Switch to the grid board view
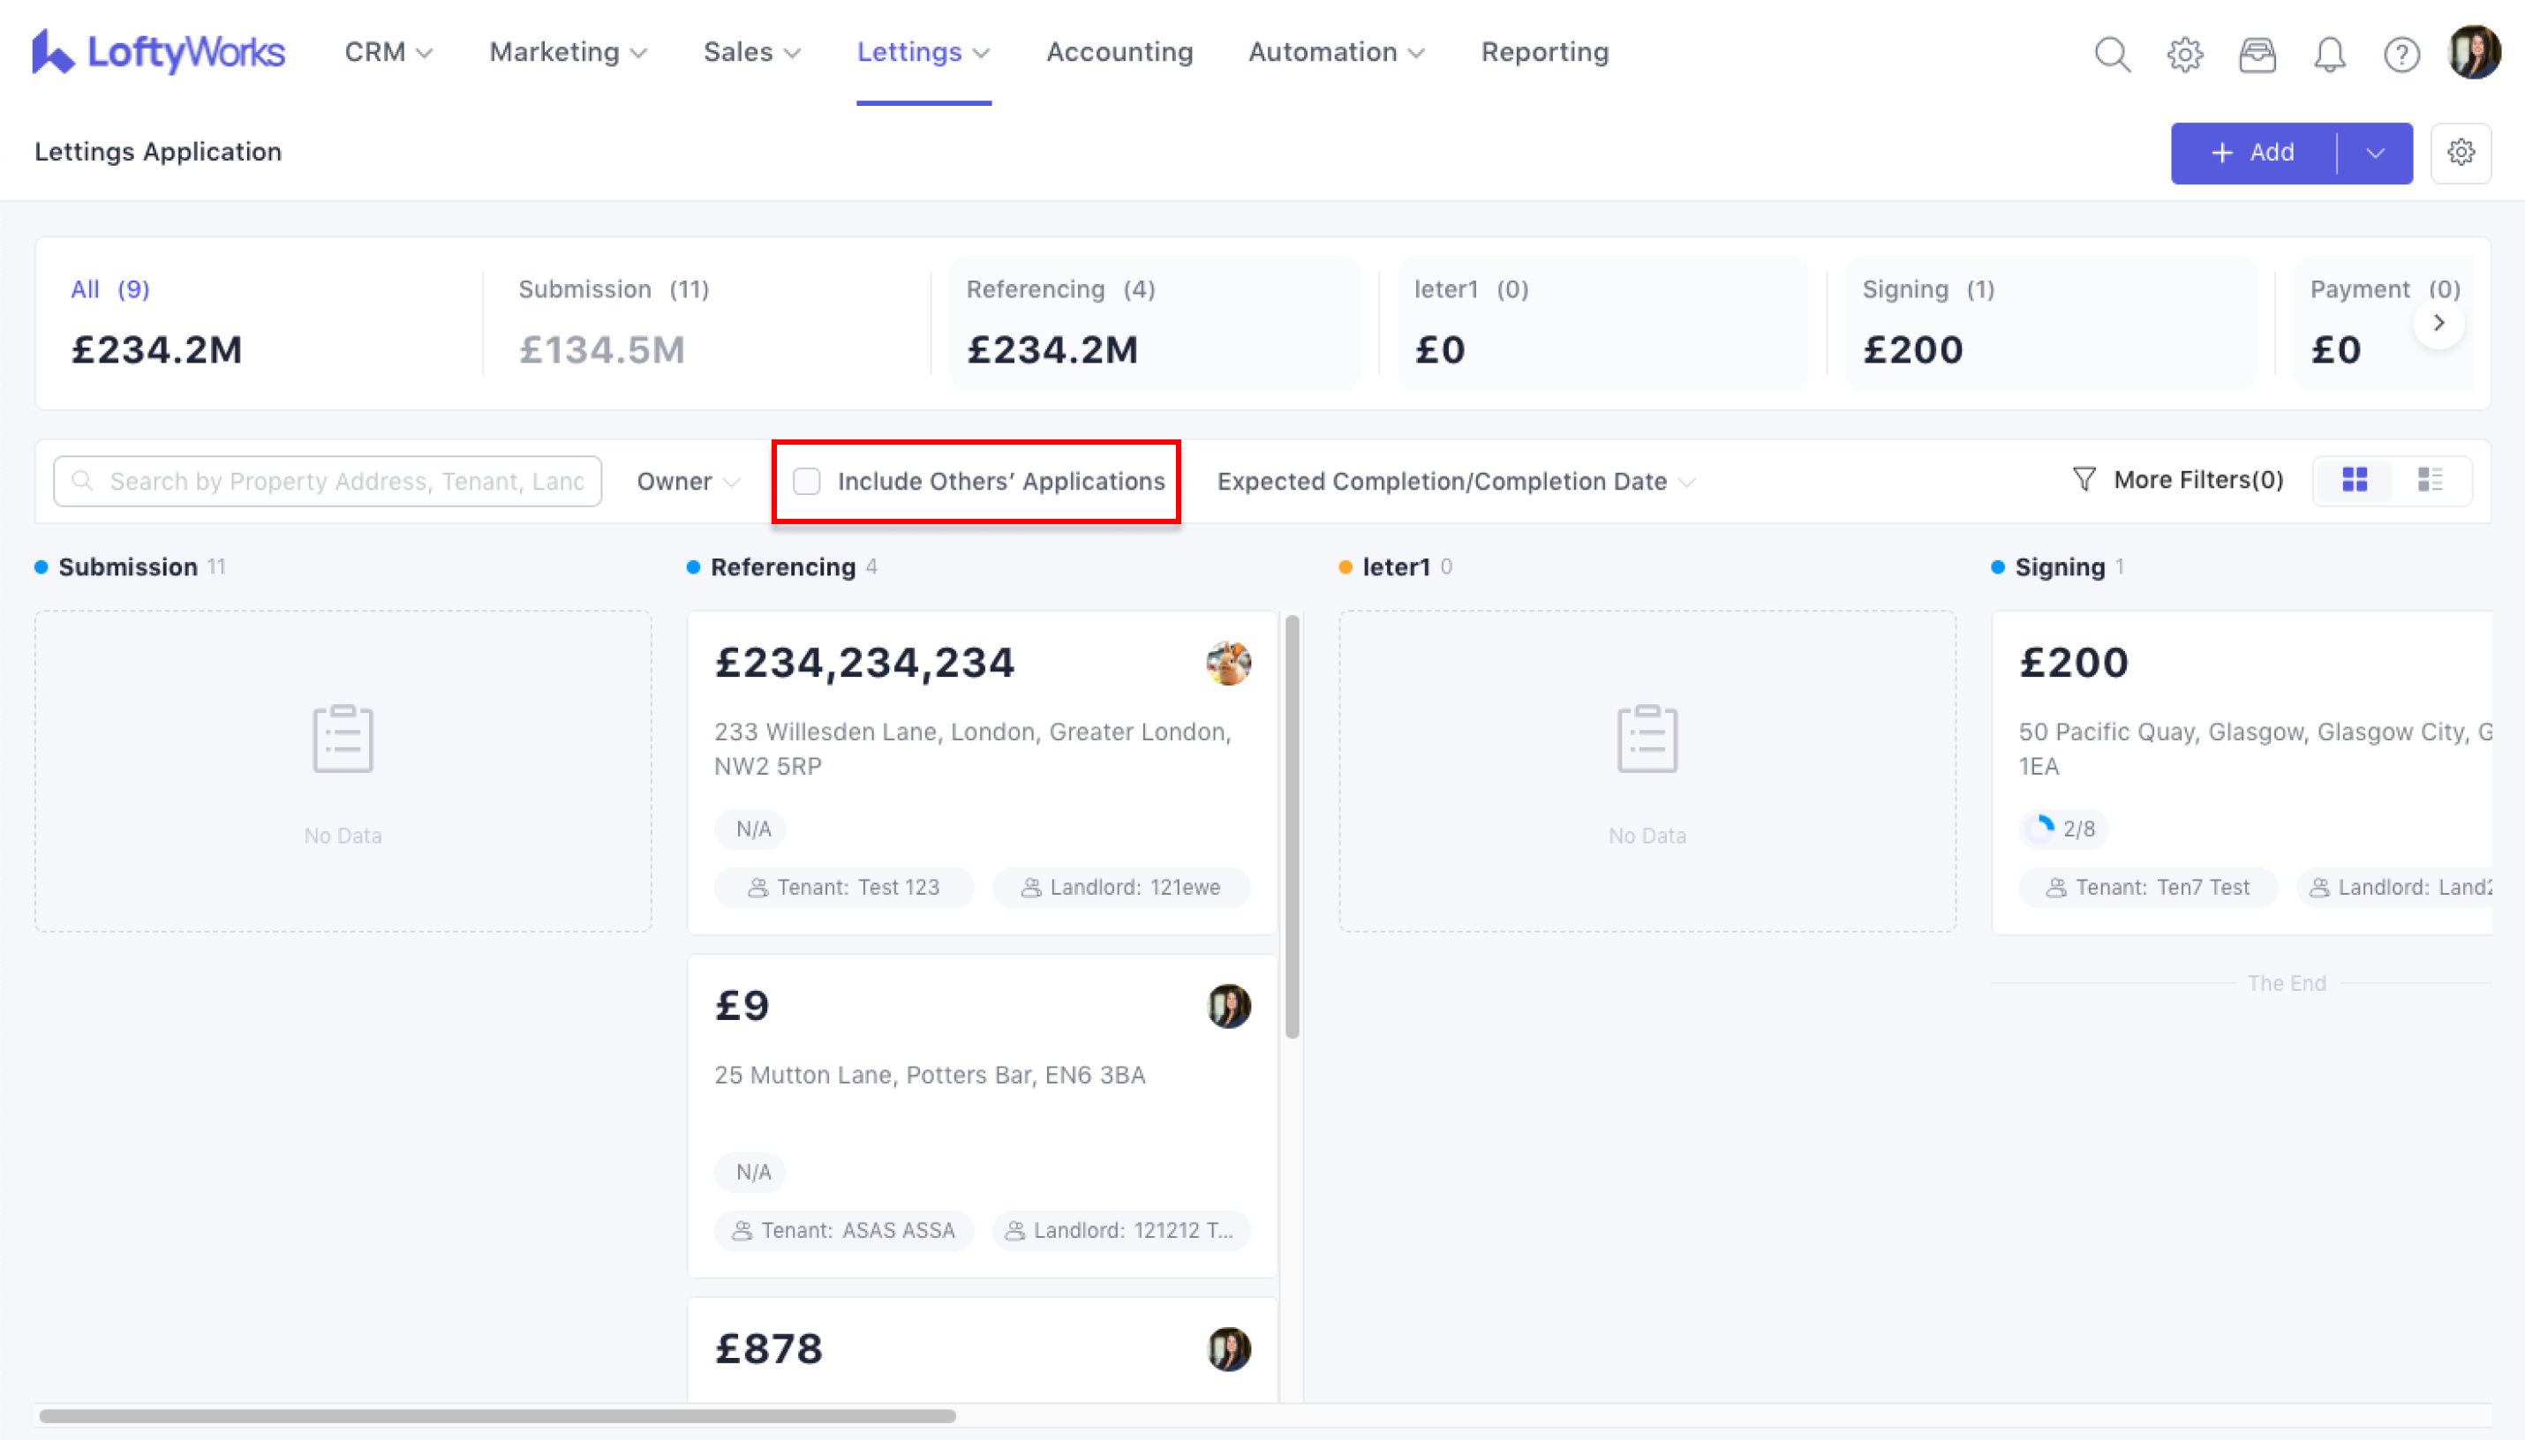 point(2355,481)
